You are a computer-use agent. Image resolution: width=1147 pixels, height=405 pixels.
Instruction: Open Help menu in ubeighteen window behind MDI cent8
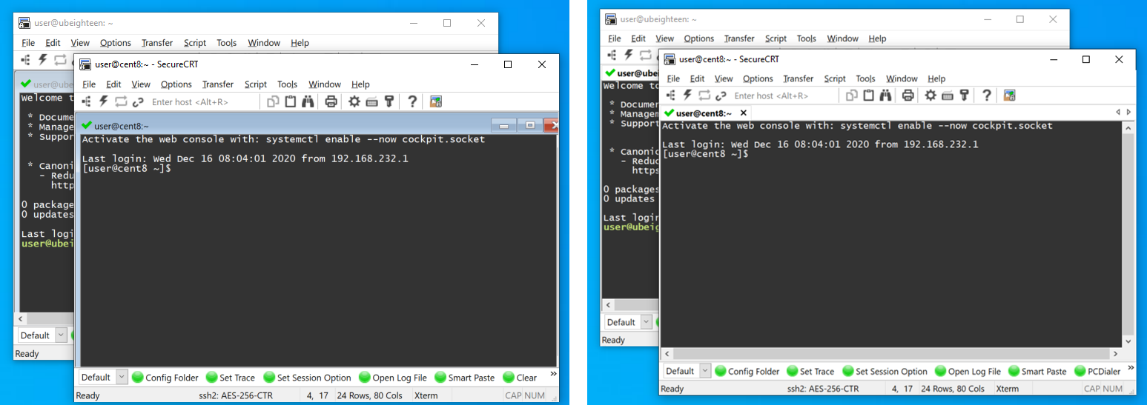coord(300,43)
